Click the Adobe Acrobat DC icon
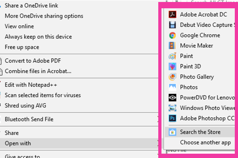This screenshot has height=158, width=238. coord(173,15)
